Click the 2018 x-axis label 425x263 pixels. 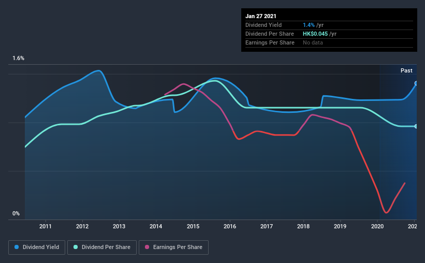click(x=303, y=226)
